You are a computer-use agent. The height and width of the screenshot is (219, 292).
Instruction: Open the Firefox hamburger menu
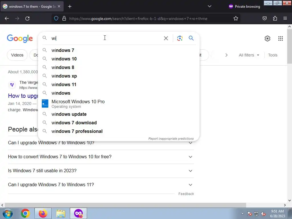point(285,19)
